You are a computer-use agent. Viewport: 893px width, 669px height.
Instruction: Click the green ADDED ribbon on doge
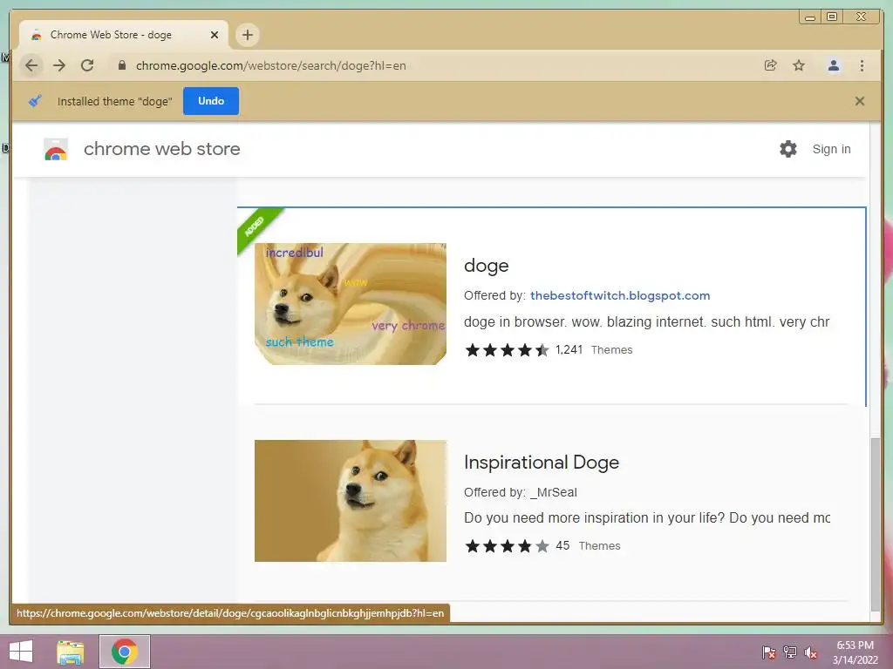255,226
